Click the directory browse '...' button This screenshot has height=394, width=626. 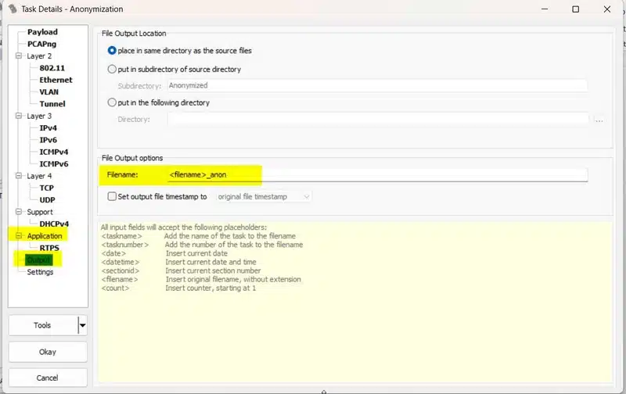[599, 120]
